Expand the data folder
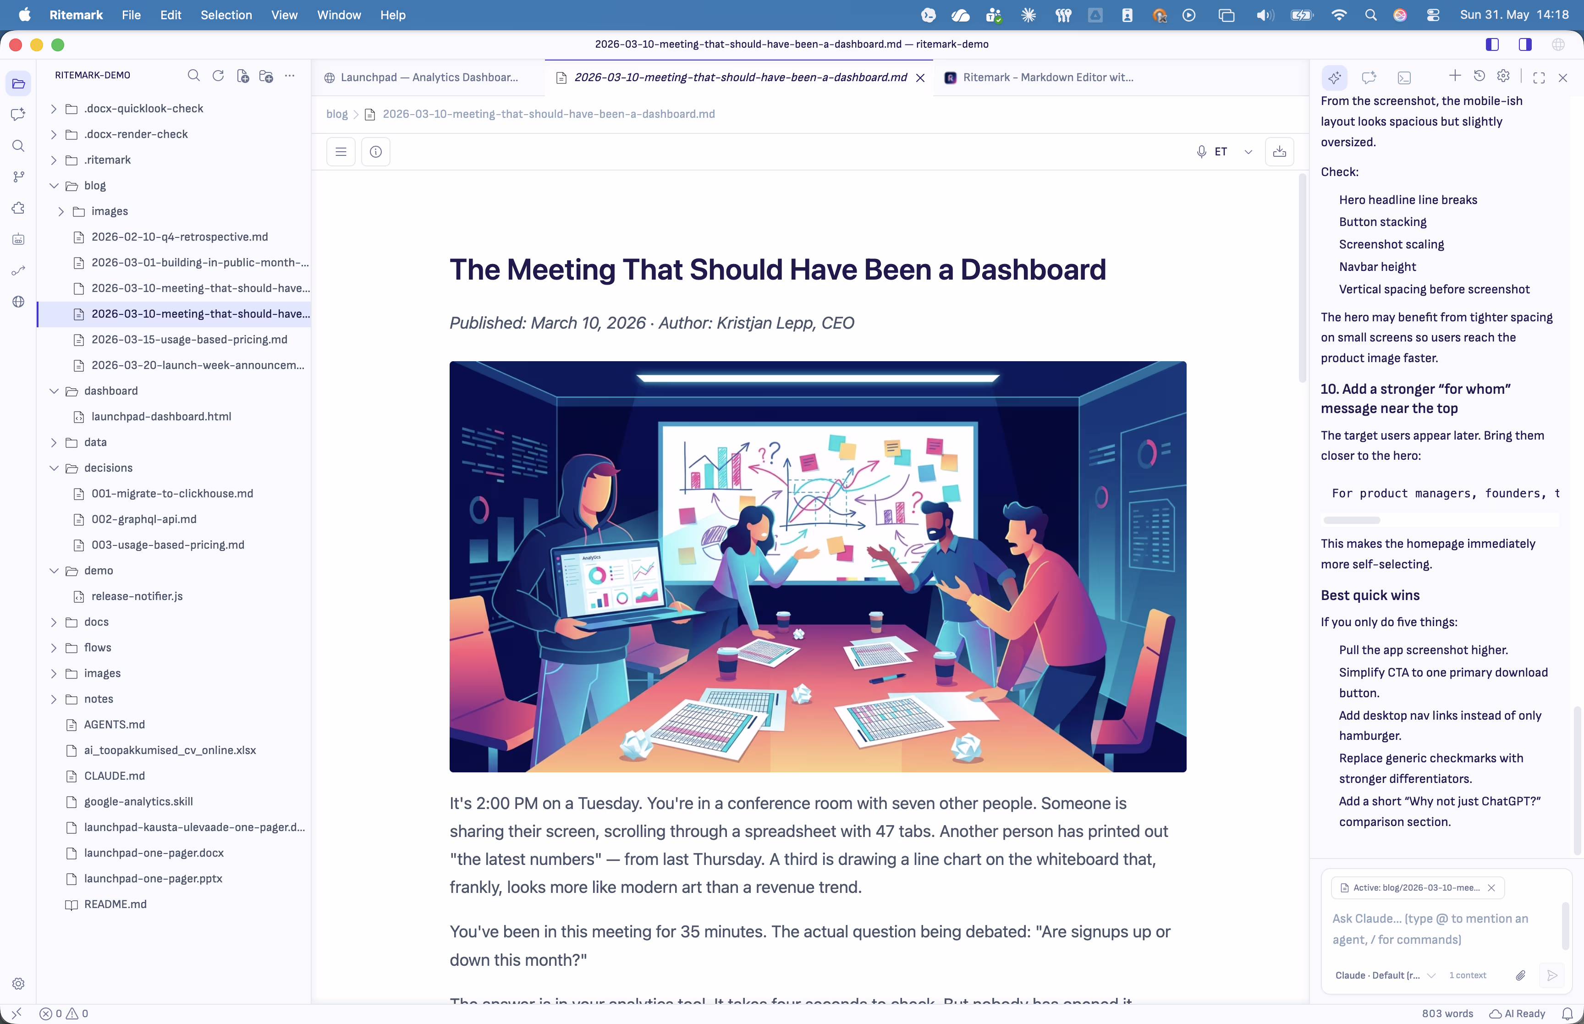1584x1024 pixels. click(174, 442)
